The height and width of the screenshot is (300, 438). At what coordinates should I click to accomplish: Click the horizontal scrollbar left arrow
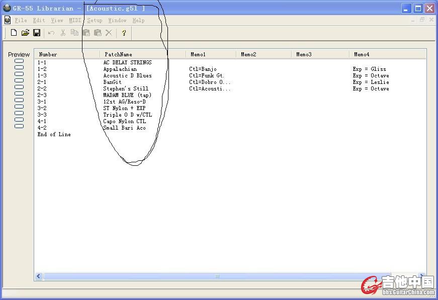[x=39, y=276]
